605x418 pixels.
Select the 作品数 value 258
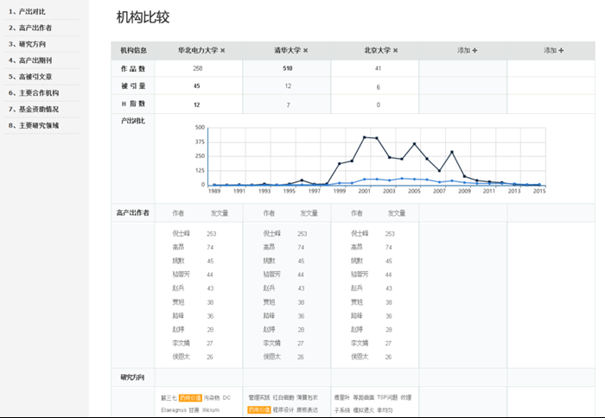[x=198, y=68]
